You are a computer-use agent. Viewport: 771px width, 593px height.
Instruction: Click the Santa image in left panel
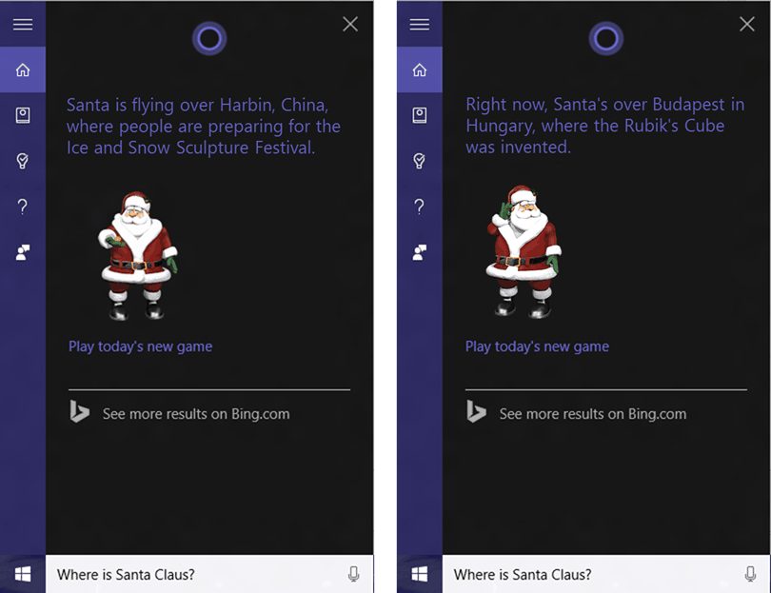pos(138,256)
